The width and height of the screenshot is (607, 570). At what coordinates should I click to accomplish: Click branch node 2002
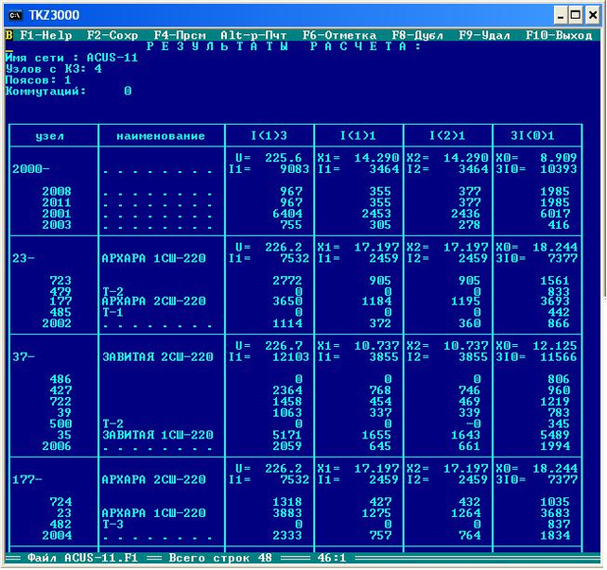(57, 323)
